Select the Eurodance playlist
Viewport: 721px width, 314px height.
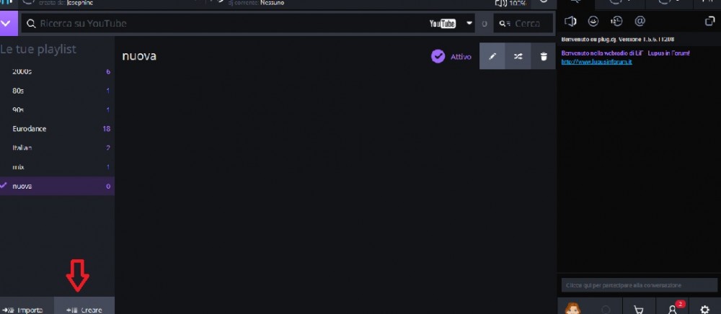(57, 129)
